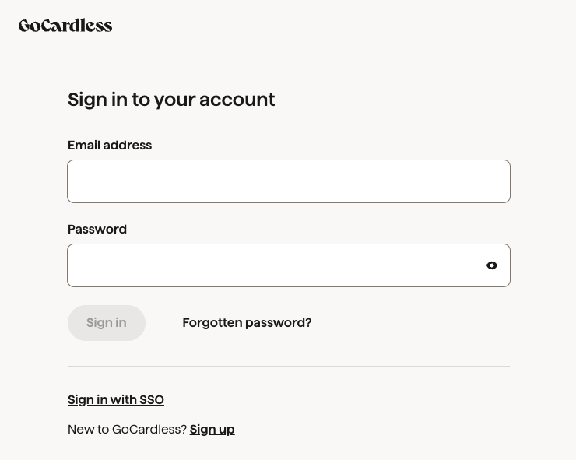Toggle password visibility in Password field

[492, 265]
